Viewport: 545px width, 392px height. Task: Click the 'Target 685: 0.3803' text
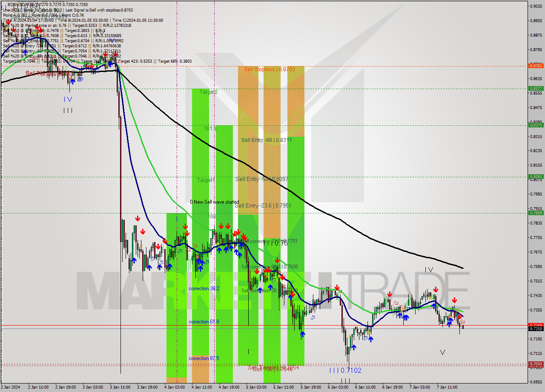coord(175,61)
